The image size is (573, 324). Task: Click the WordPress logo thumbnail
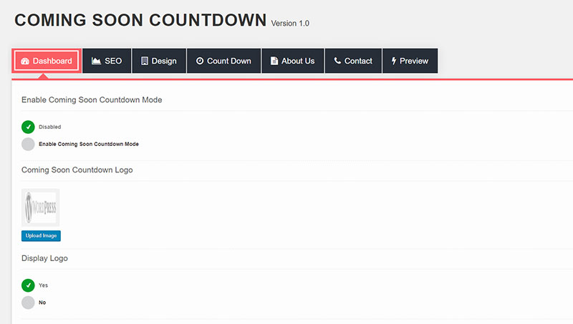[x=41, y=207]
